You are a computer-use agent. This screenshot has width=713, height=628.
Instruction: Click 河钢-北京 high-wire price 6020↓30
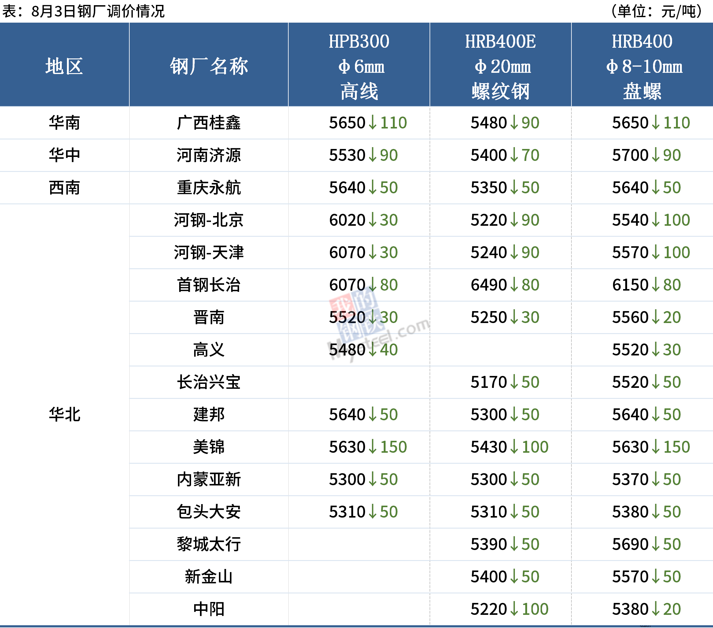363,220
